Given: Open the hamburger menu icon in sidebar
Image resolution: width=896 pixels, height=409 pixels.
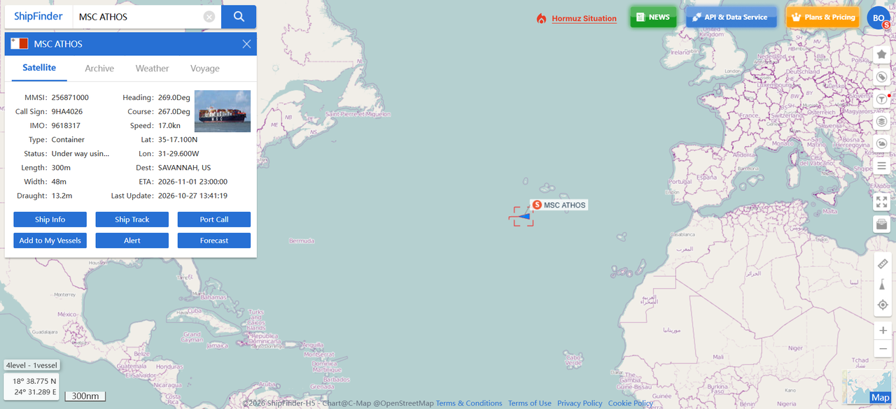Looking at the screenshot, I should pos(882,166).
